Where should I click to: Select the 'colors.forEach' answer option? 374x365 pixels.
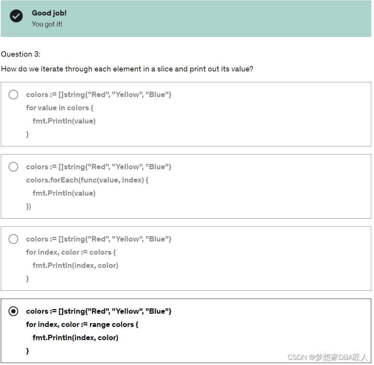point(13,167)
